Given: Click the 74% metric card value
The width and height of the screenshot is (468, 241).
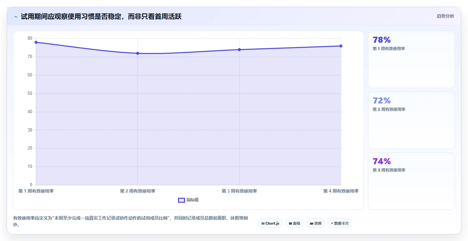Looking at the screenshot, I should [382, 162].
